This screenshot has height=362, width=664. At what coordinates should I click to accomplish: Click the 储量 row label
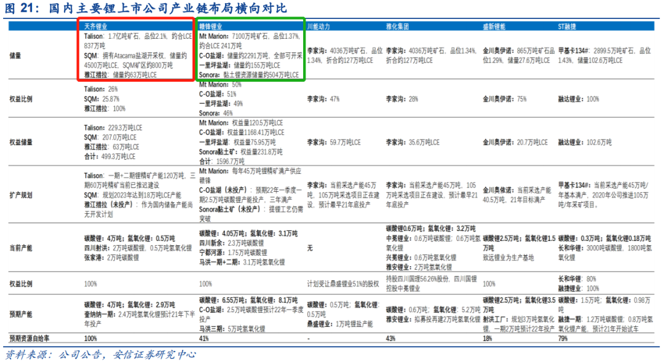tap(15, 55)
